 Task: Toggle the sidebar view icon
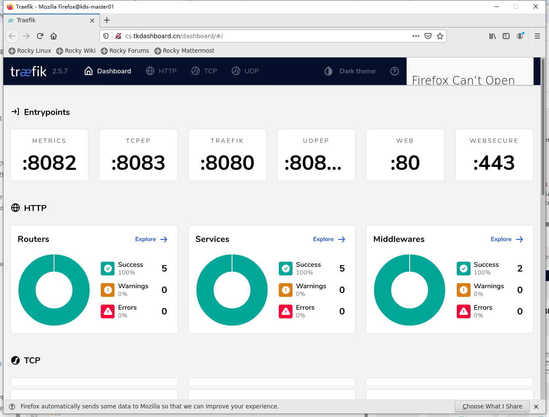pos(506,36)
